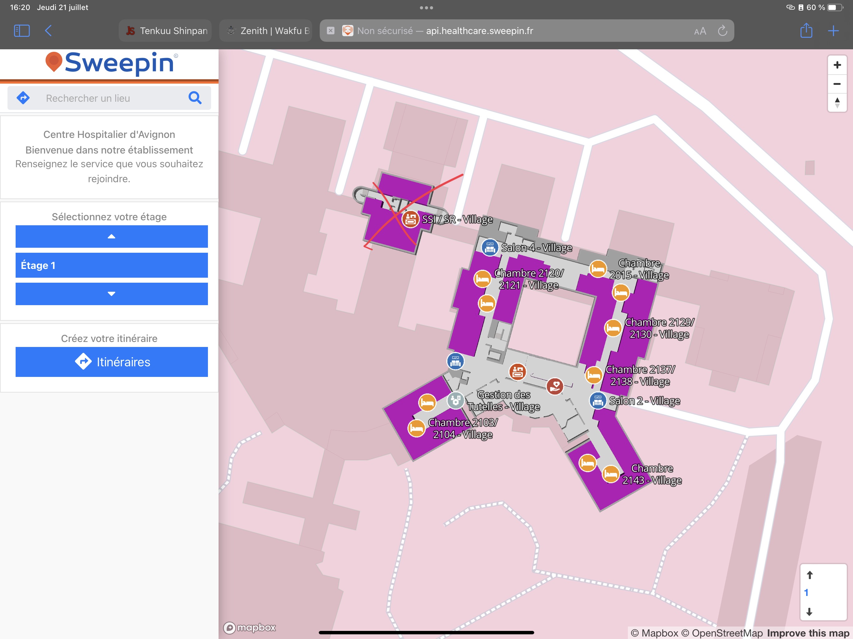This screenshot has height=639, width=853.
Task: Toggle reader text size AA control
Action: coord(700,31)
